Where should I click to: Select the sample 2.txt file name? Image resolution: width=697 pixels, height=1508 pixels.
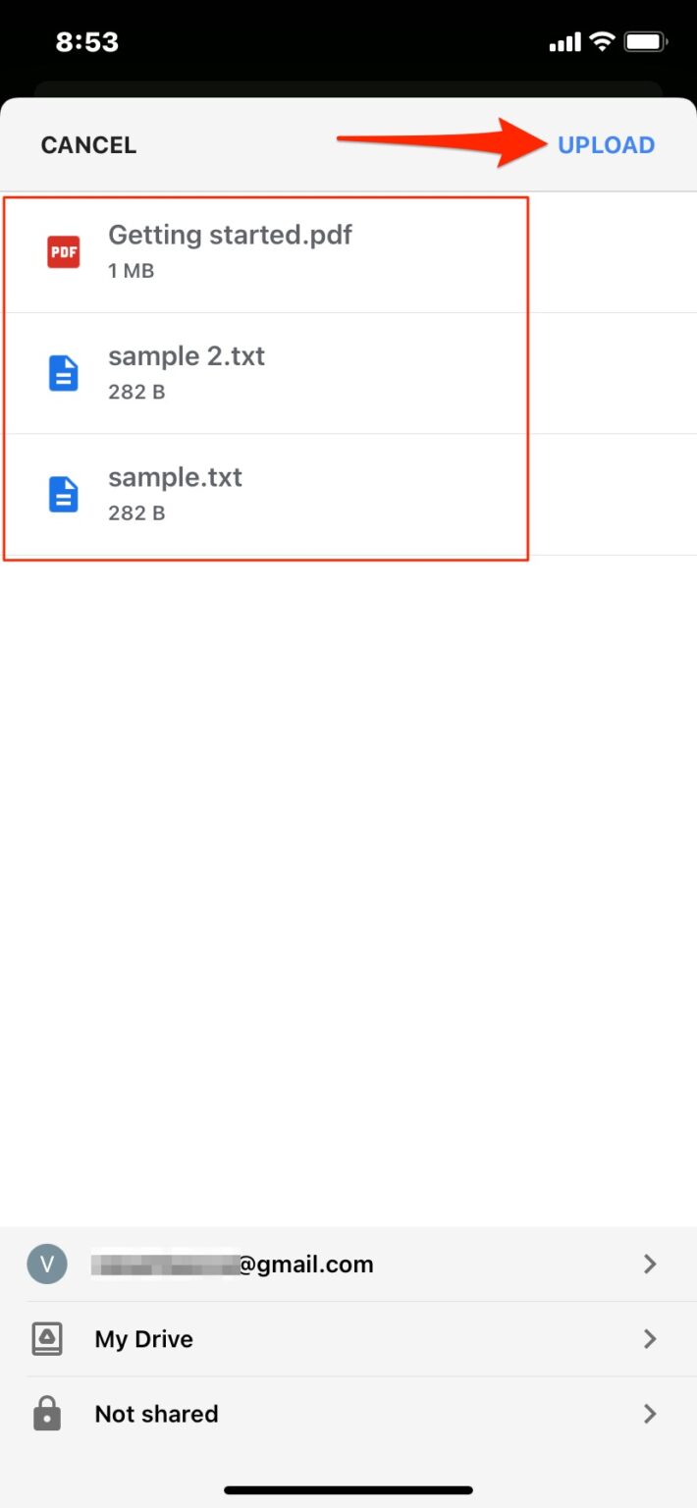point(187,356)
